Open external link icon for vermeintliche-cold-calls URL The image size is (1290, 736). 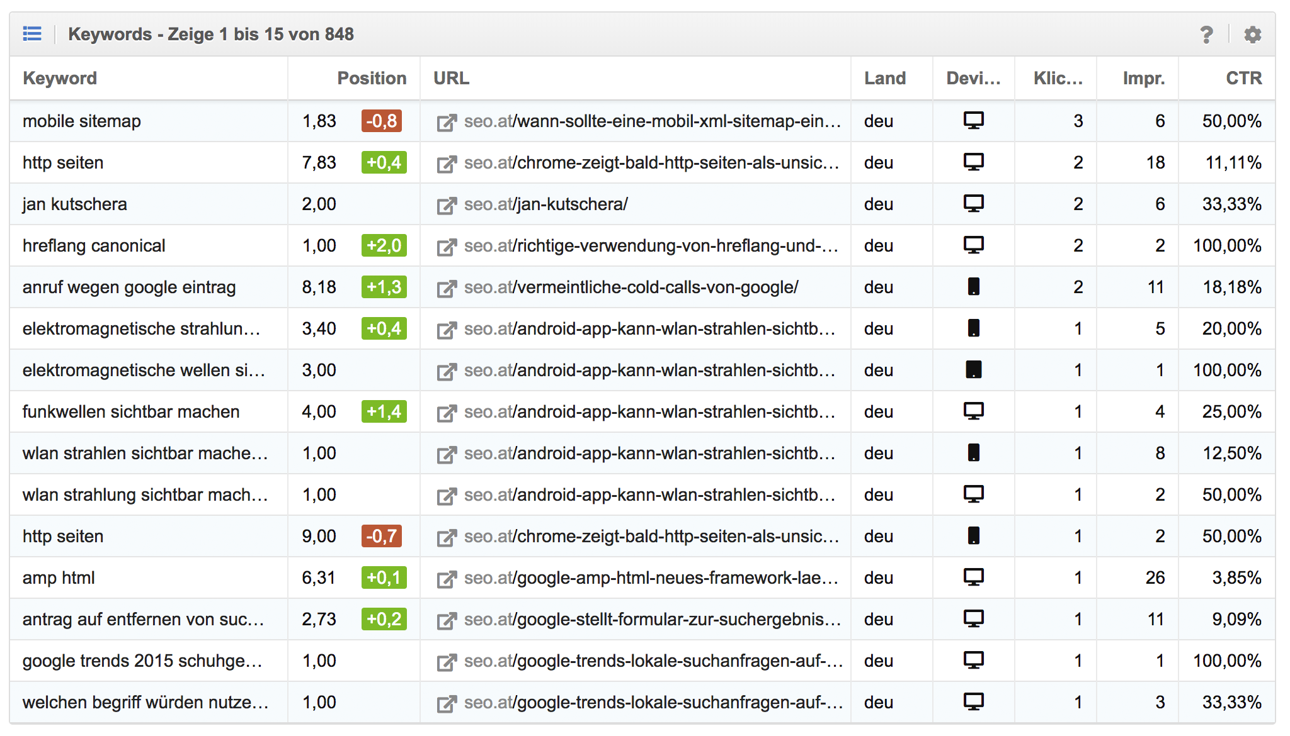(447, 288)
